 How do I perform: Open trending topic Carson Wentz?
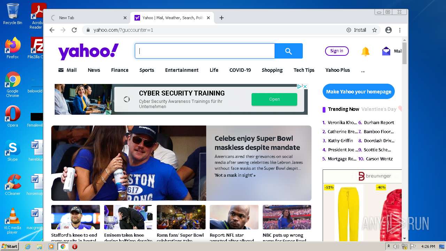(379, 159)
